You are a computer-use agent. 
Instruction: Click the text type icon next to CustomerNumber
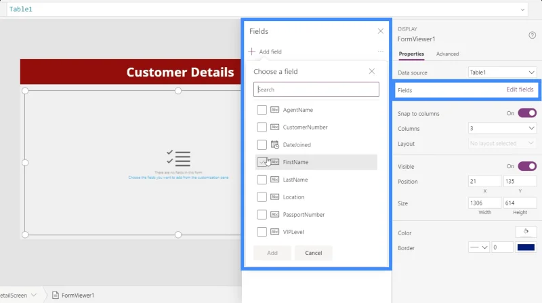275,127
